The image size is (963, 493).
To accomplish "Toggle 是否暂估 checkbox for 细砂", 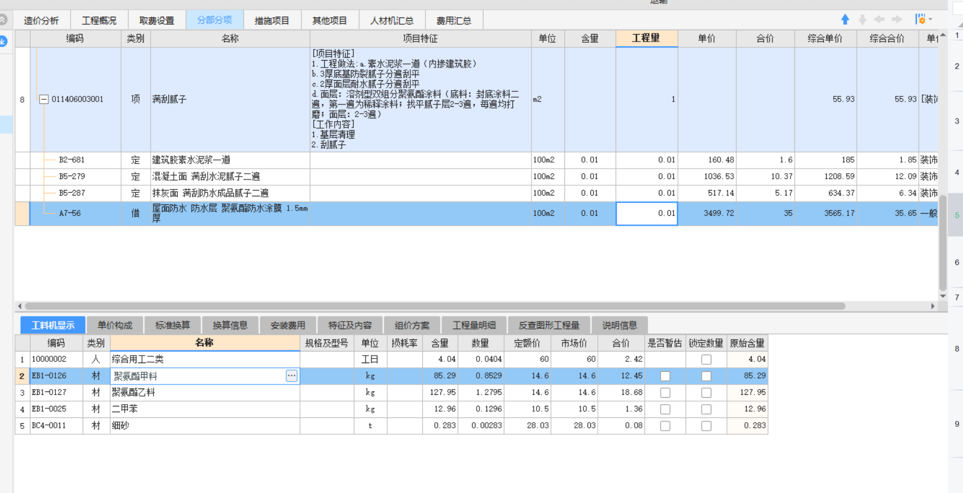I will point(665,426).
